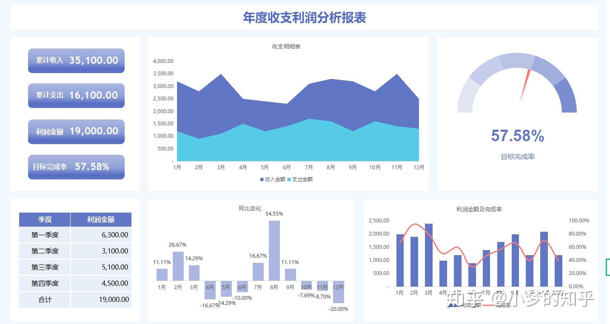Viewport: 610px width, 324px height.
Task: Click the 6月 axis label in 收支明细表
Action: coord(287,167)
